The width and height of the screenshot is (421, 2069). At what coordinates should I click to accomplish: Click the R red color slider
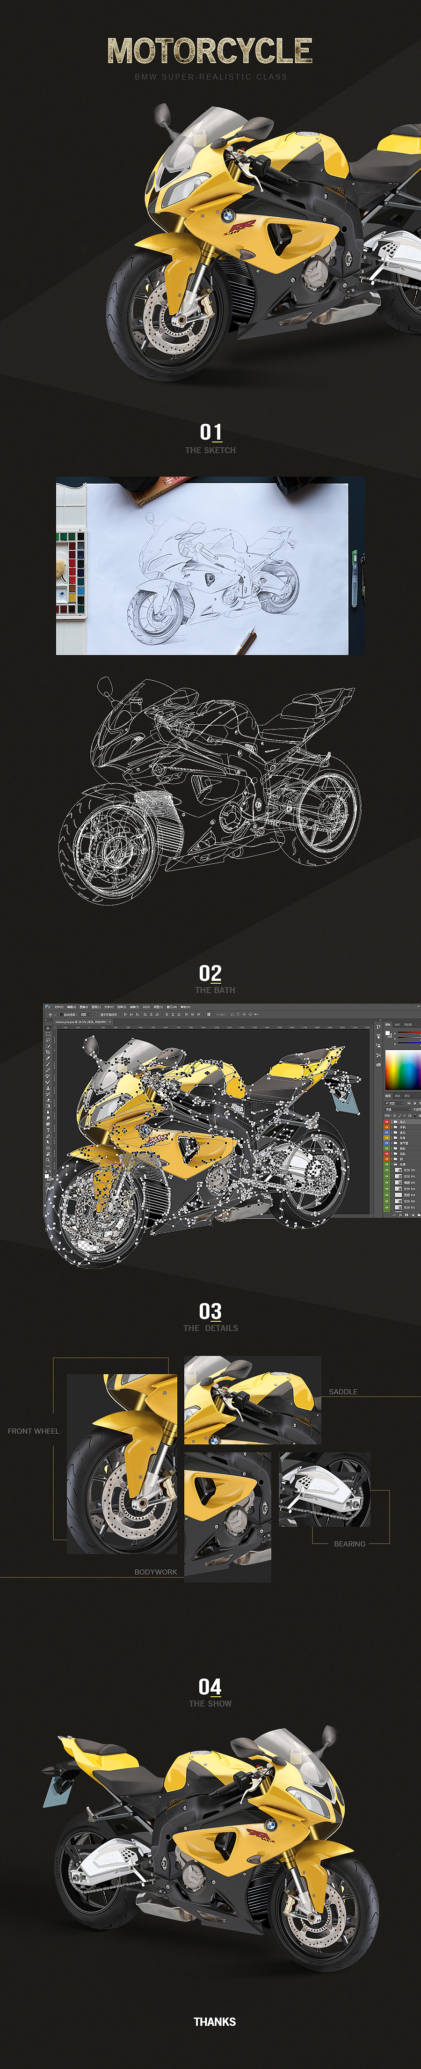click(409, 1032)
